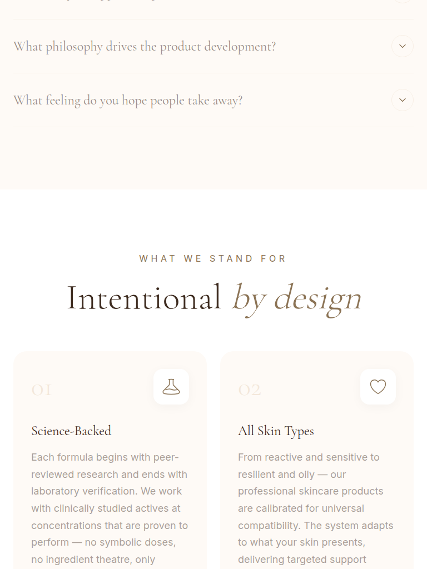The image size is (427, 569).
Task: Click the '02' card number
Action: coord(250,390)
